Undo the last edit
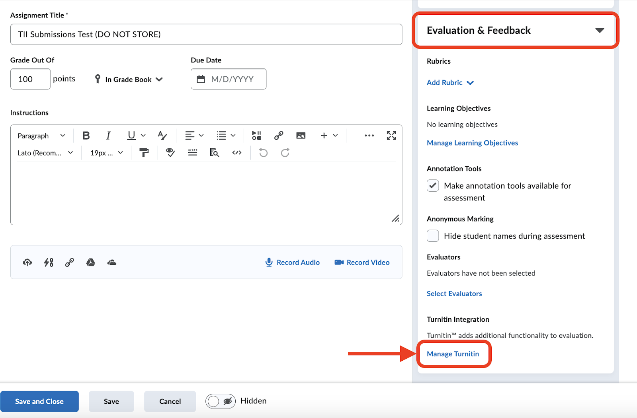Viewport: 637px width, 418px height. [263, 153]
